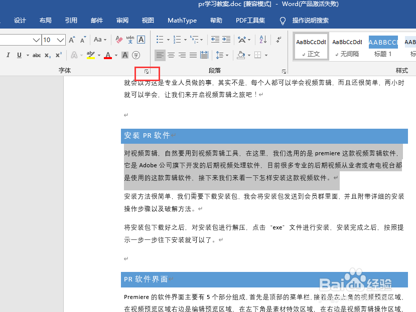Open the MathType tab

[182, 21]
